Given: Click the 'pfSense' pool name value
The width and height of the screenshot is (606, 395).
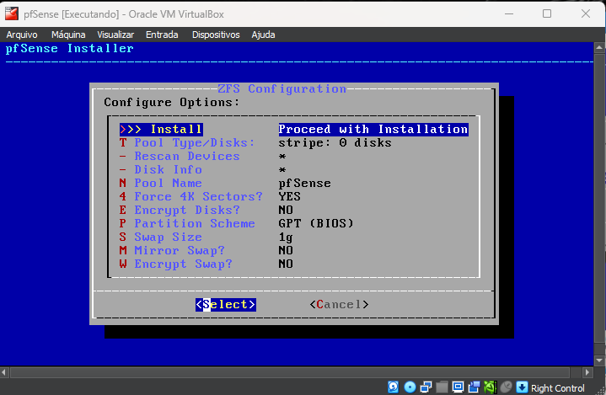Looking at the screenshot, I should pyautogui.click(x=304, y=184).
